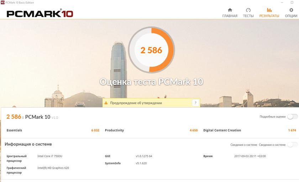Image resolution: width=299 pixels, height=182 pixels.
Task: Click the PCMark 10 title bar app icon
Action: (2, 2)
